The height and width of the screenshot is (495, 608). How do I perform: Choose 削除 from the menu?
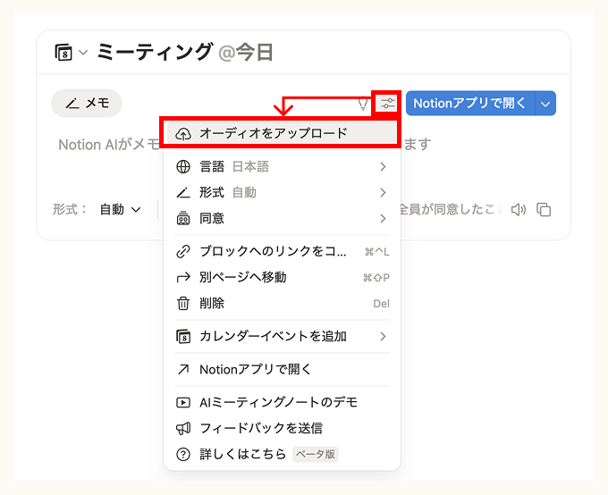point(283,304)
